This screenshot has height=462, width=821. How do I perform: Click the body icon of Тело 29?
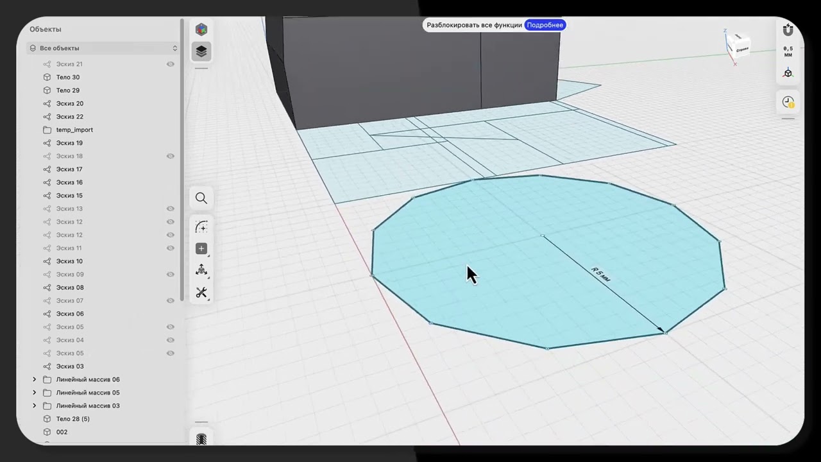(47, 90)
